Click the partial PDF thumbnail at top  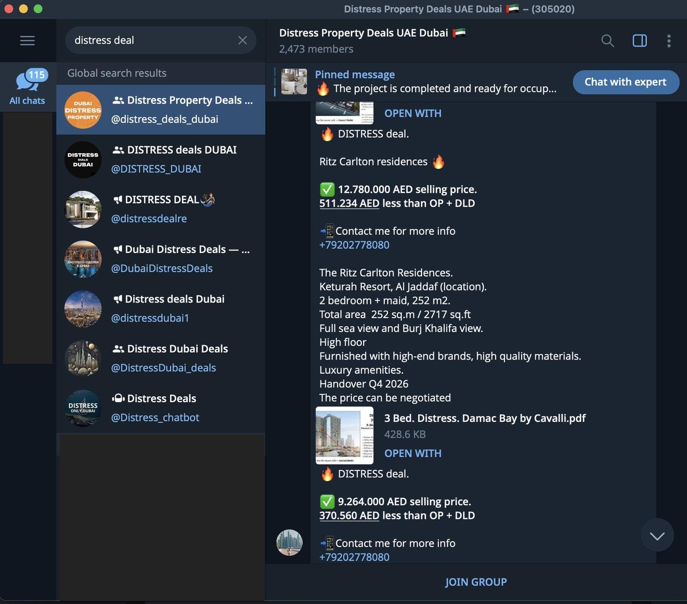click(344, 113)
